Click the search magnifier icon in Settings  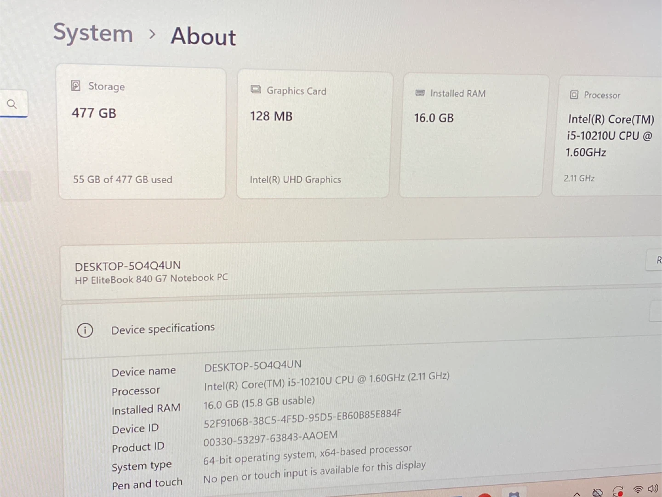tap(12, 104)
